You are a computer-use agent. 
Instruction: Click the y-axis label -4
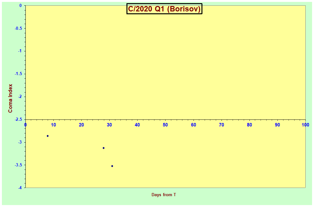[20, 188]
